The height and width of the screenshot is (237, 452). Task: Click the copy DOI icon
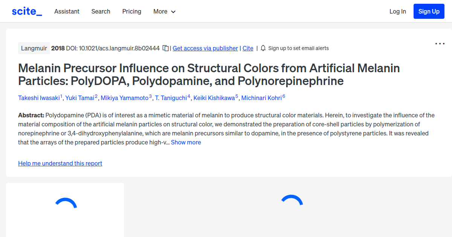(166, 48)
